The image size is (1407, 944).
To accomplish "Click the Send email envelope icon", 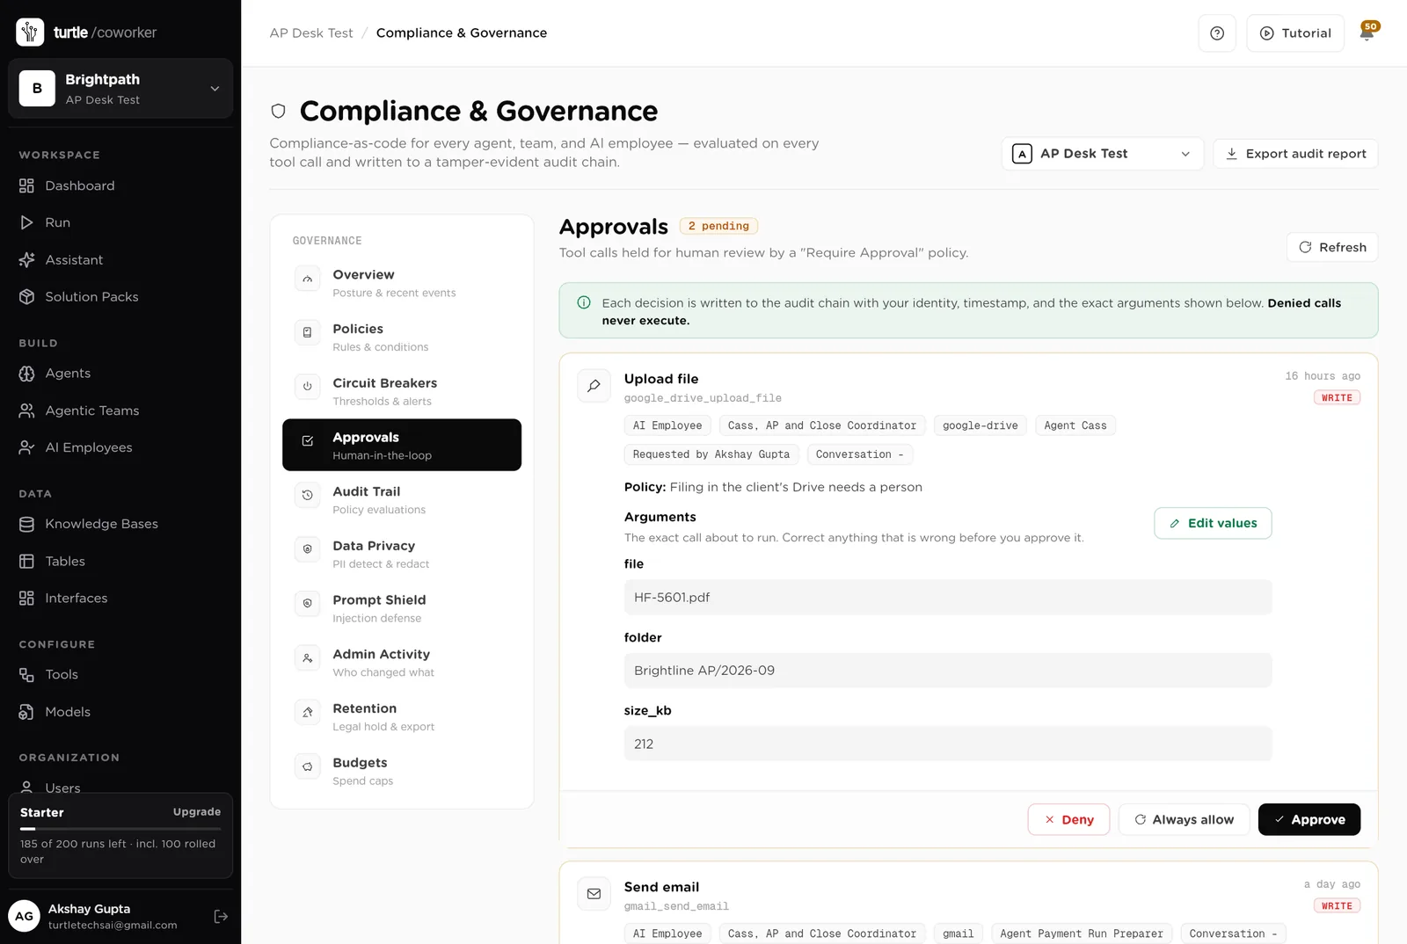I will click(594, 894).
